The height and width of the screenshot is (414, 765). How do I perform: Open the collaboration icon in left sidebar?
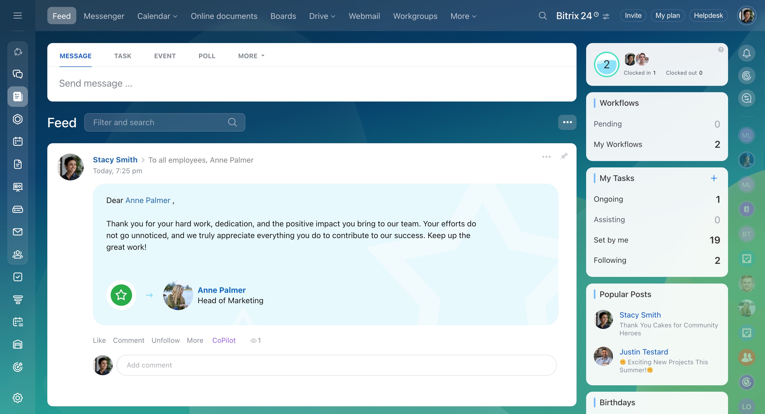coord(18,52)
